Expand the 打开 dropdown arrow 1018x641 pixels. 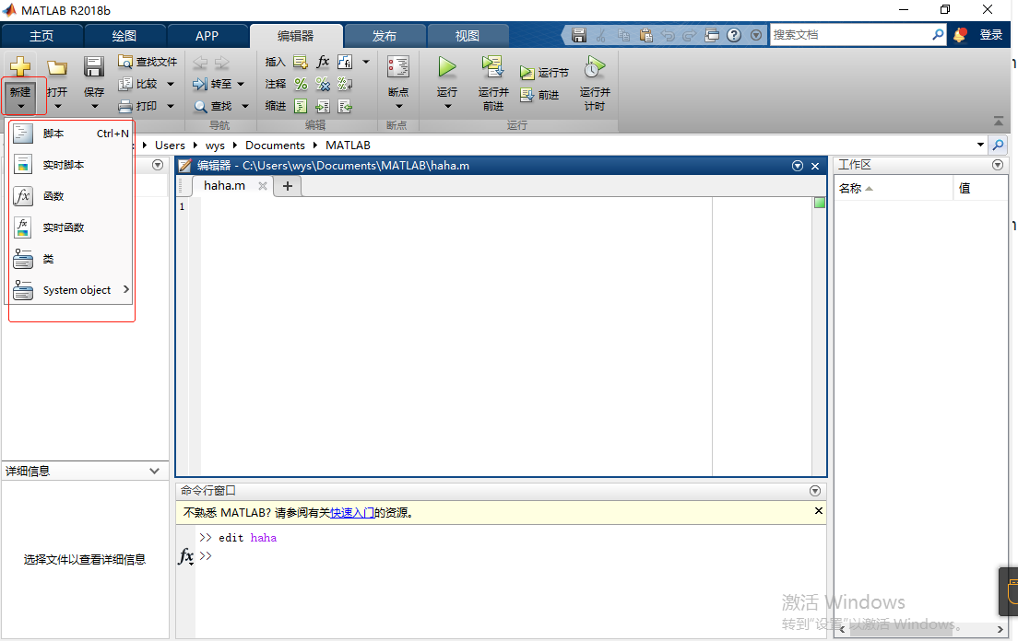pyautogui.click(x=58, y=106)
